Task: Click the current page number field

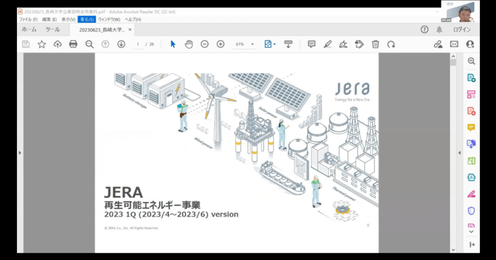Action: 138,44
